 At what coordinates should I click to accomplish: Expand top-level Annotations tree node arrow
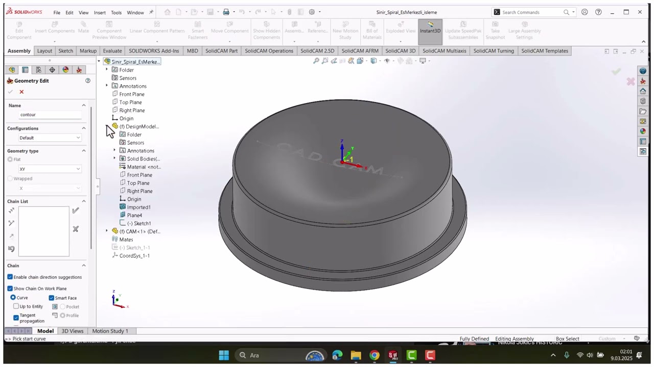(x=107, y=86)
